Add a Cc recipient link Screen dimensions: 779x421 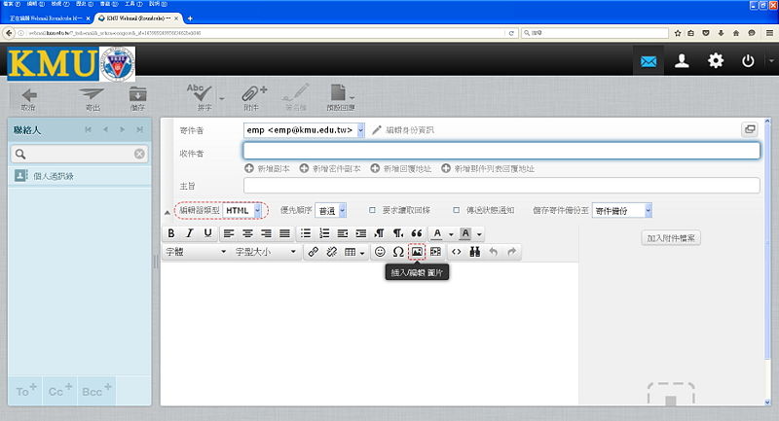pyautogui.click(x=267, y=168)
